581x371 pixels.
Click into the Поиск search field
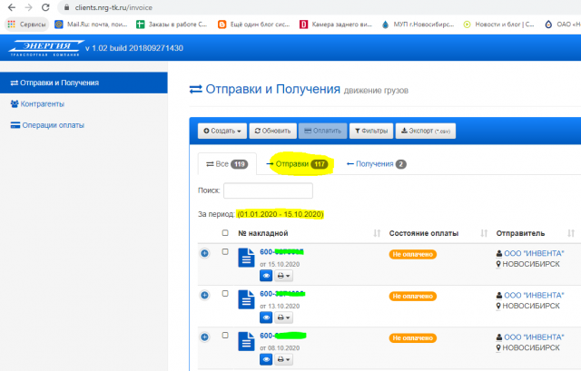pos(268,190)
